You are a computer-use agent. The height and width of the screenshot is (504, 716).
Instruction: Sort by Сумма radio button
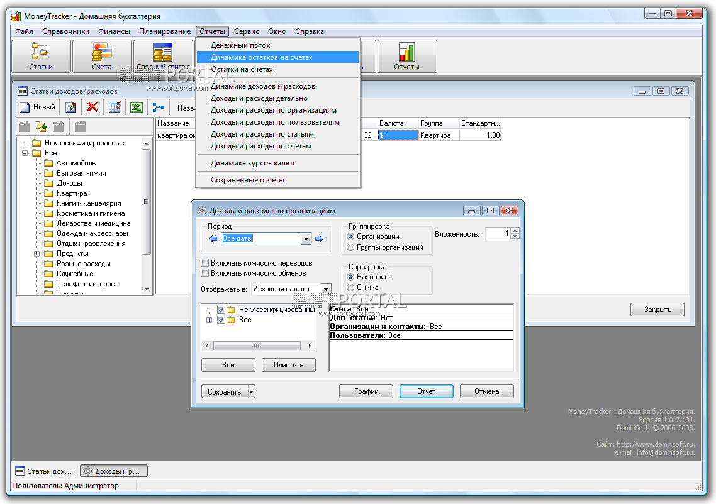(350, 288)
